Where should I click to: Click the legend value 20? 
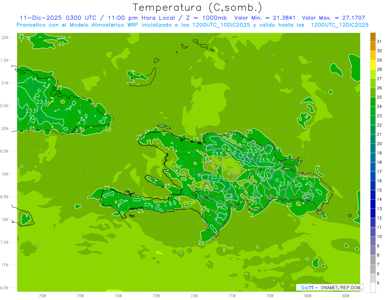coord(380,144)
